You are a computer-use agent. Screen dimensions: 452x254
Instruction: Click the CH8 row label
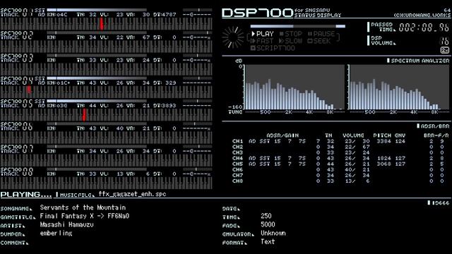tap(237, 181)
